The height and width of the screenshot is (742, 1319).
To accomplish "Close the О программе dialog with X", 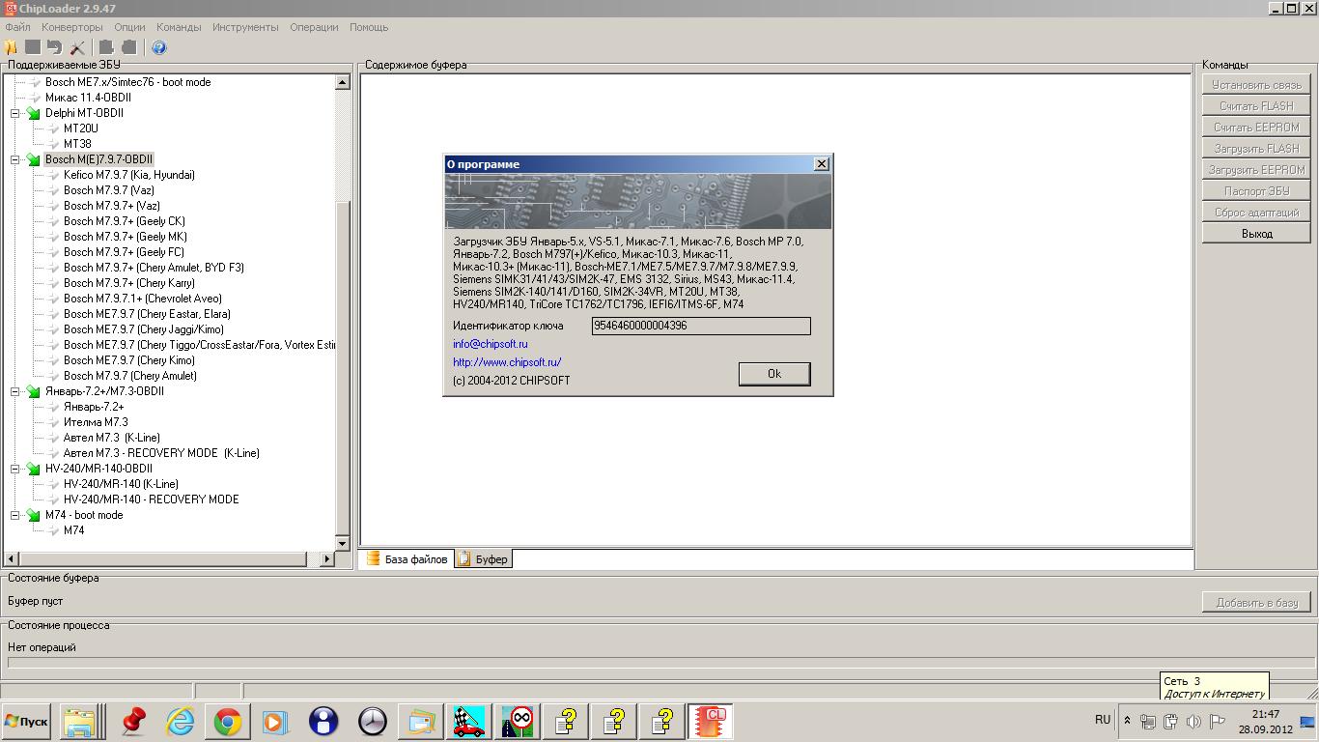I will [822, 164].
